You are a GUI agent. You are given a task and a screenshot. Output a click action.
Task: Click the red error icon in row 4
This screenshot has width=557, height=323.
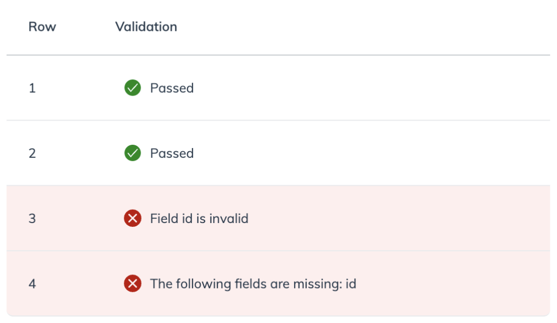coord(132,284)
